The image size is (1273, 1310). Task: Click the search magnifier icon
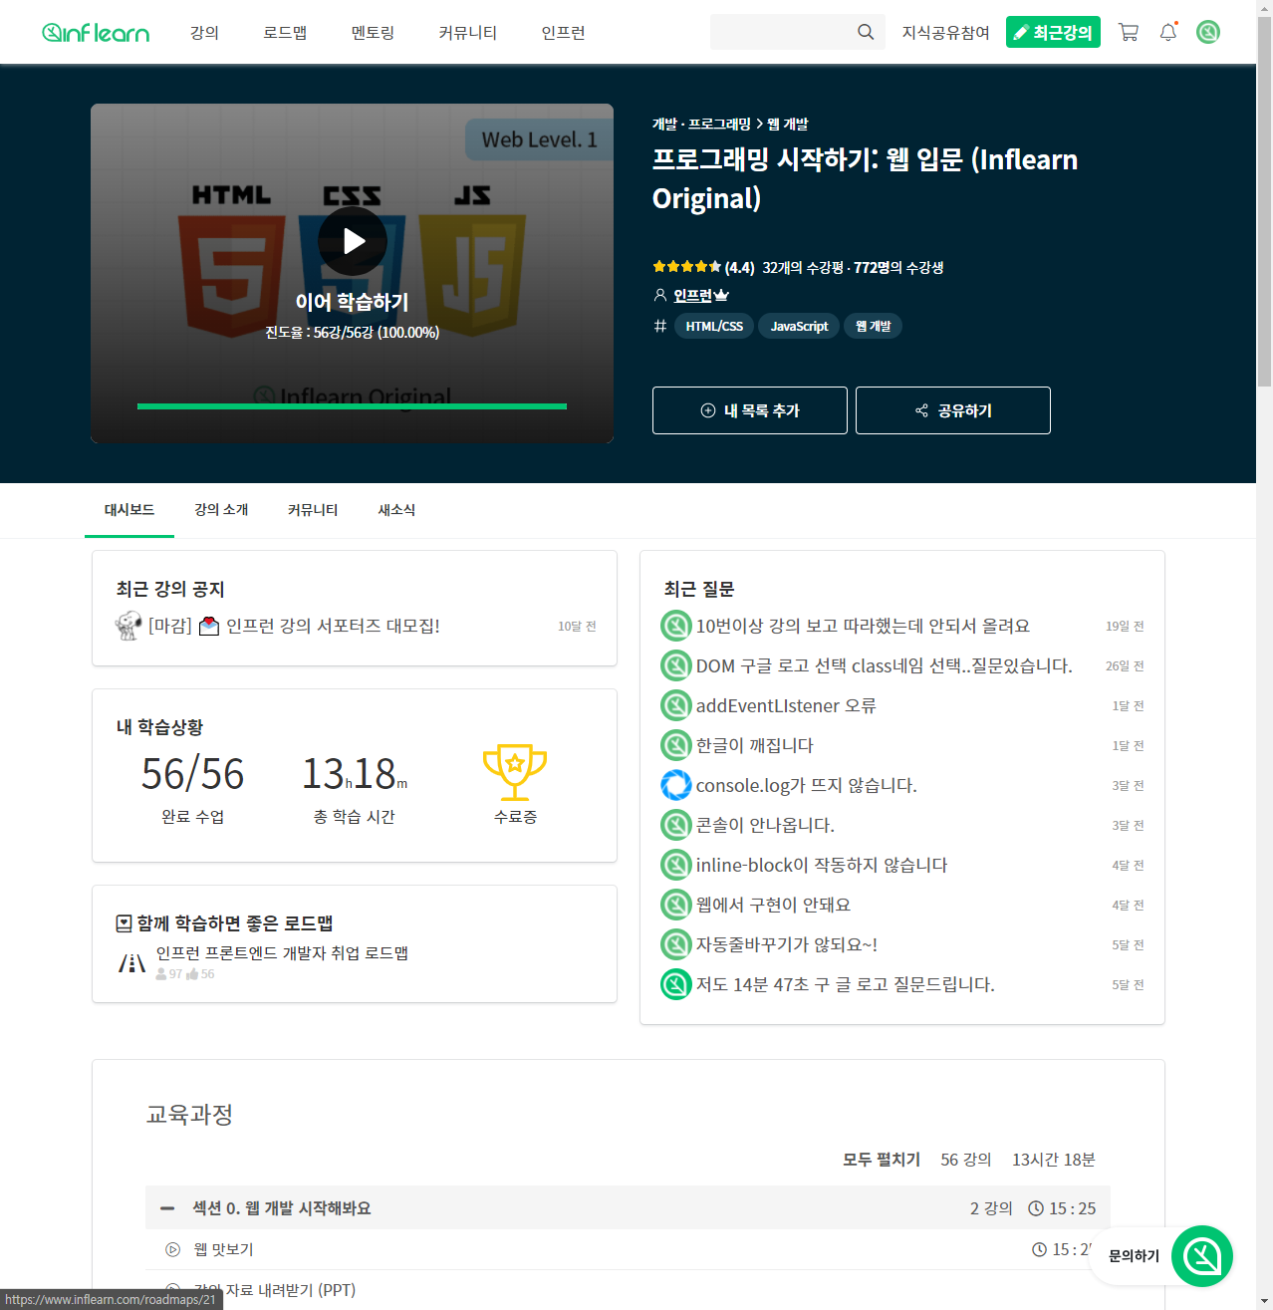tap(866, 32)
